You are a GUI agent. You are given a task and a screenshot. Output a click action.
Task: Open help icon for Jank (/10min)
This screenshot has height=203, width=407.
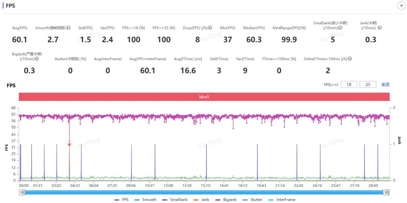pyautogui.click(x=379, y=28)
